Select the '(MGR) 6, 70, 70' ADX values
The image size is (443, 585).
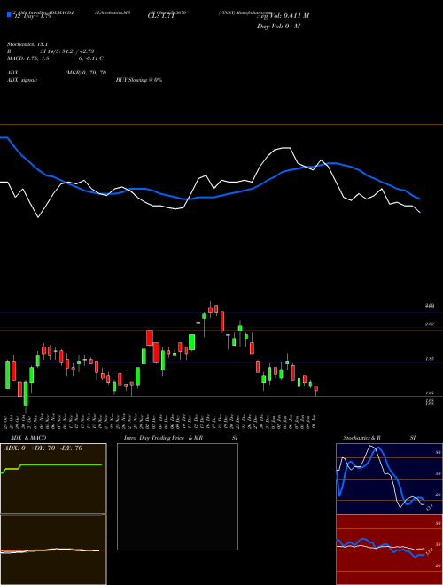point(86,73)
